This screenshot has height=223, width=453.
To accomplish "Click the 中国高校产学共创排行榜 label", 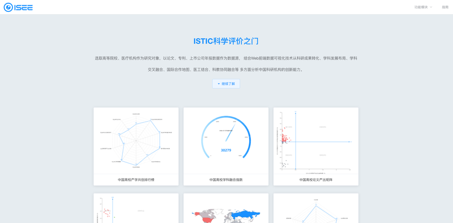I will 136,179.
